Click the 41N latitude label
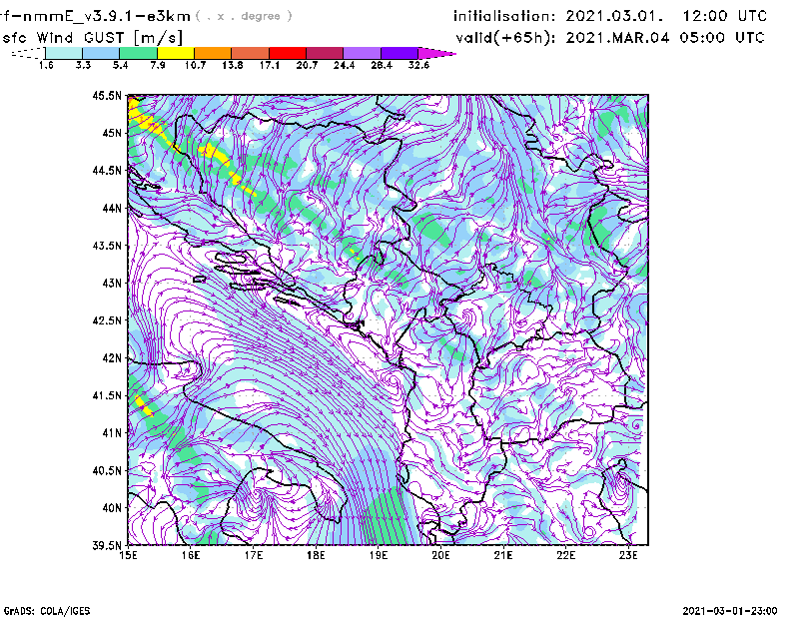 (112, 432)
